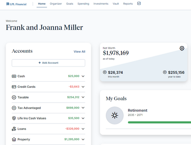Click the $254,312 Taxable balance
The height and width of the screenshot is (145, 191).
click(x=73, y=97)
